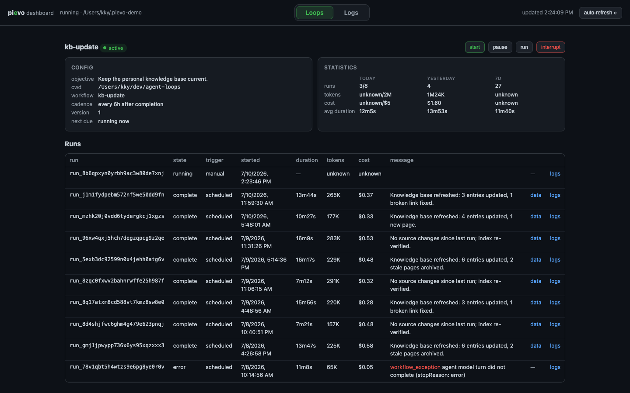Switch to the Loops tab
The height and width of the screenshot is (393, 630).
(315, 13)
